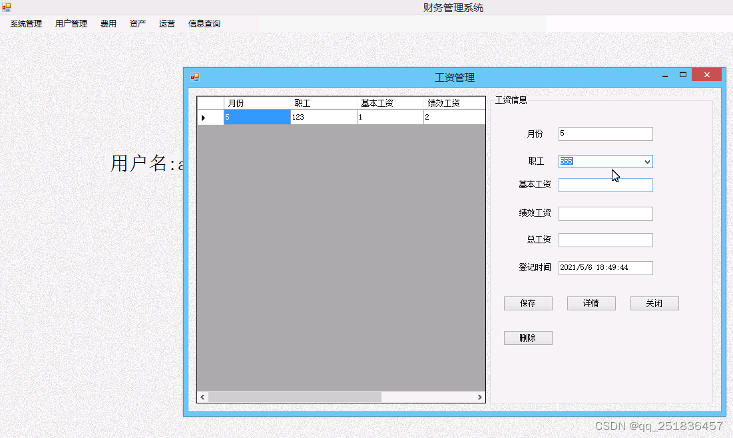
Task: Click the right arrow of the grid scrollbar
Action: point(480,396)
